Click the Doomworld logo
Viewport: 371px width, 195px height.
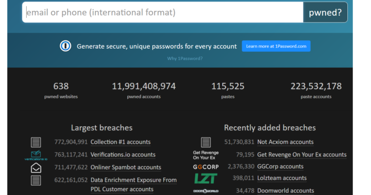(x=206, y=191)
